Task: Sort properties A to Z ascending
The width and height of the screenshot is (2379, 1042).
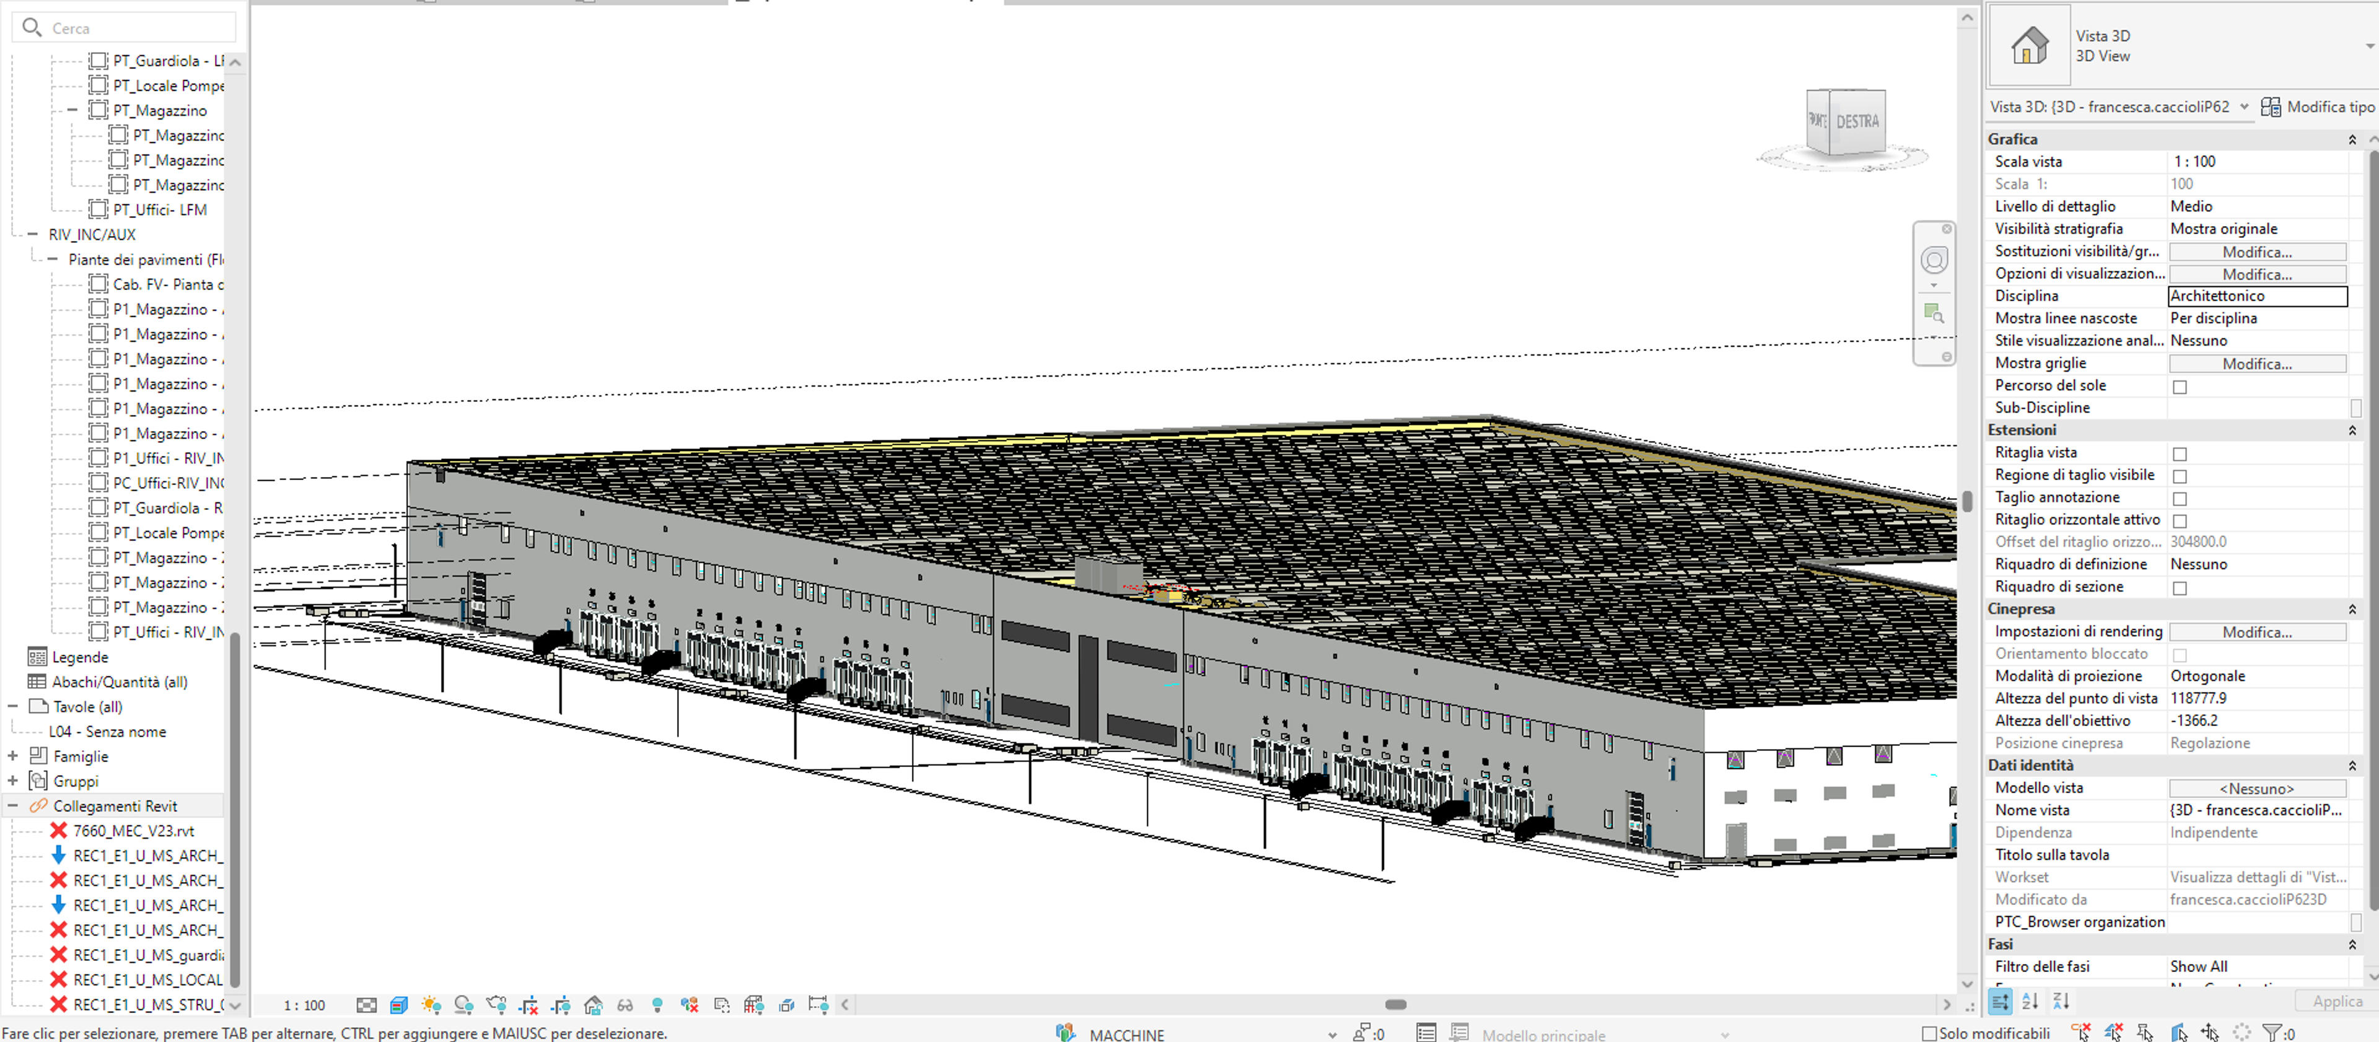Action: point(2030,1001)
